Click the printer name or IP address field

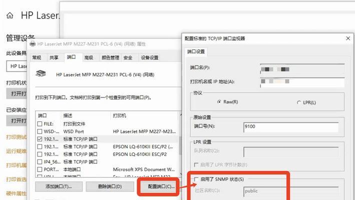(302, 82)
